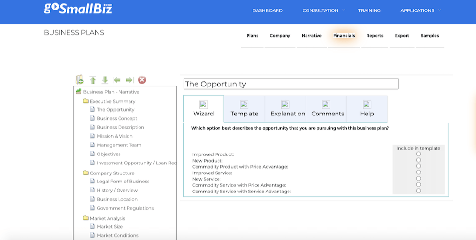The width and height of the screenshot is (476, 240).
Task: Go to the Plans section
Action: coord(252,36)
